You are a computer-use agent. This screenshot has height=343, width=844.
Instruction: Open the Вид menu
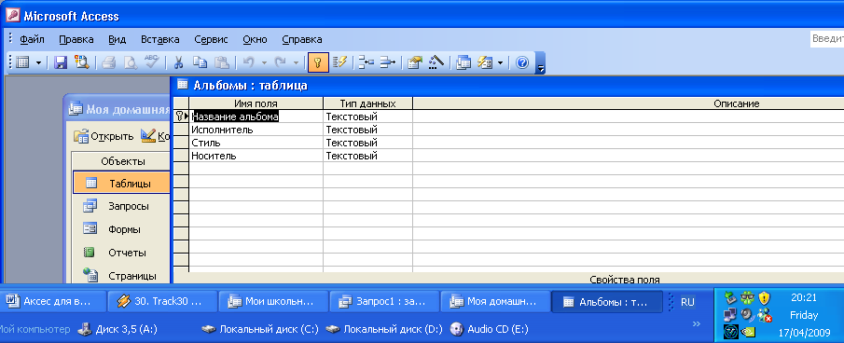[x=117, y=39]
